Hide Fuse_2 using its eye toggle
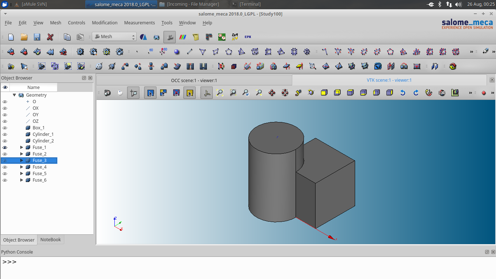Screen dimensions: 496x279 (x=5, y=154)
